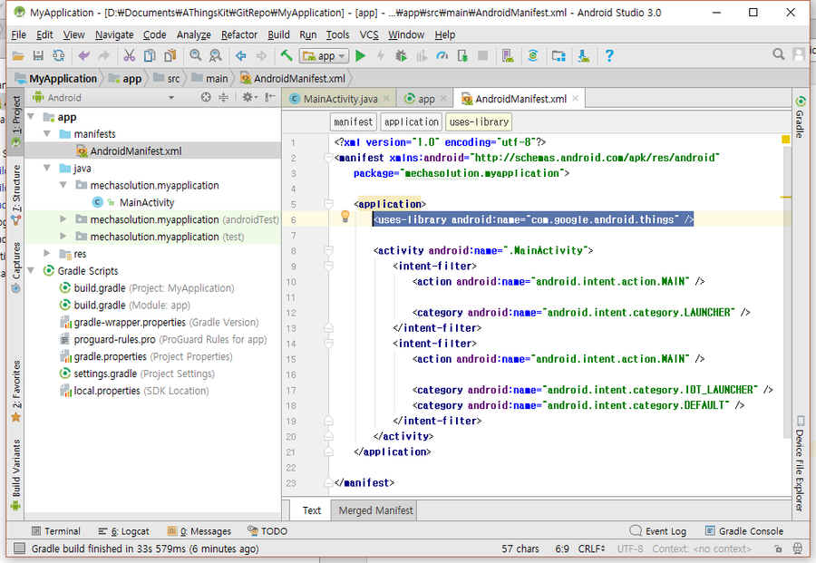Viewport: 816px width, 563px height.
Task: Copy selection with the toolbar copy icon
Action: click(150, 55)
